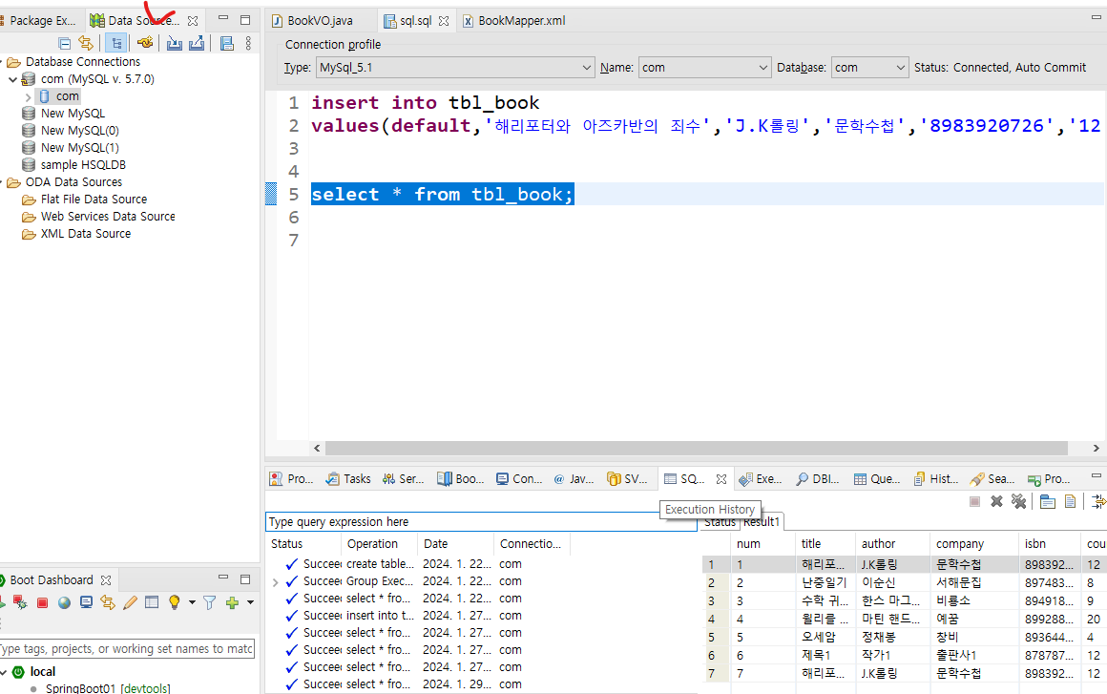Click the Export connection profiles icon
1107x694 pixels.
[197, 43]
